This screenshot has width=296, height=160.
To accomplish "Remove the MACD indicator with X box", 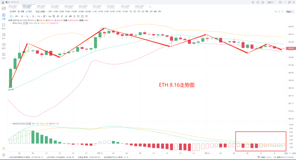I will click(30, 124).
